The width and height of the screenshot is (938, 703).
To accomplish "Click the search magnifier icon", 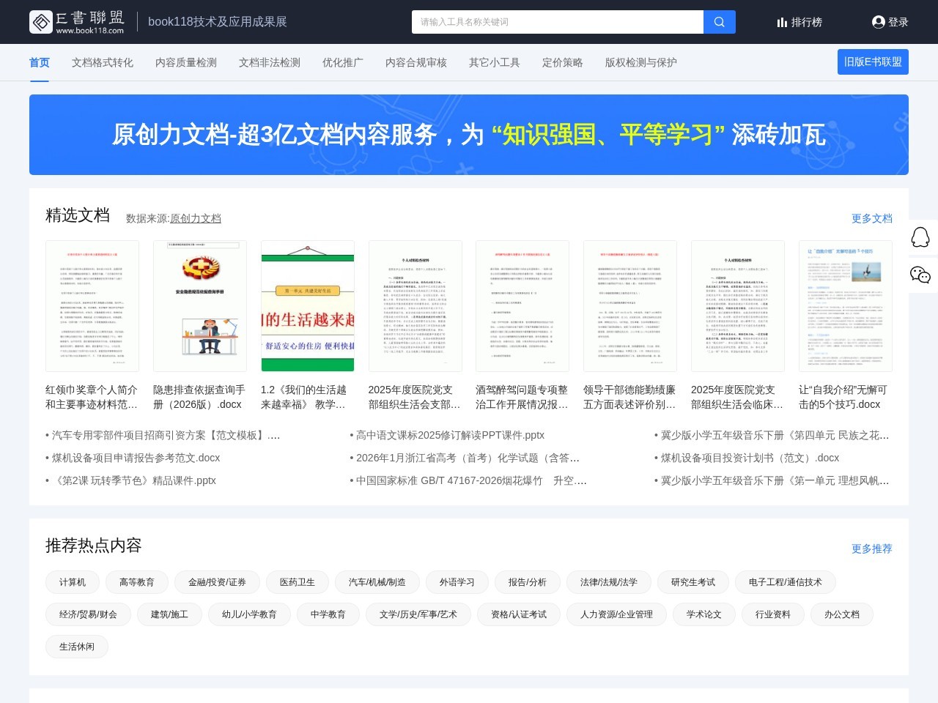I will 718,22.
